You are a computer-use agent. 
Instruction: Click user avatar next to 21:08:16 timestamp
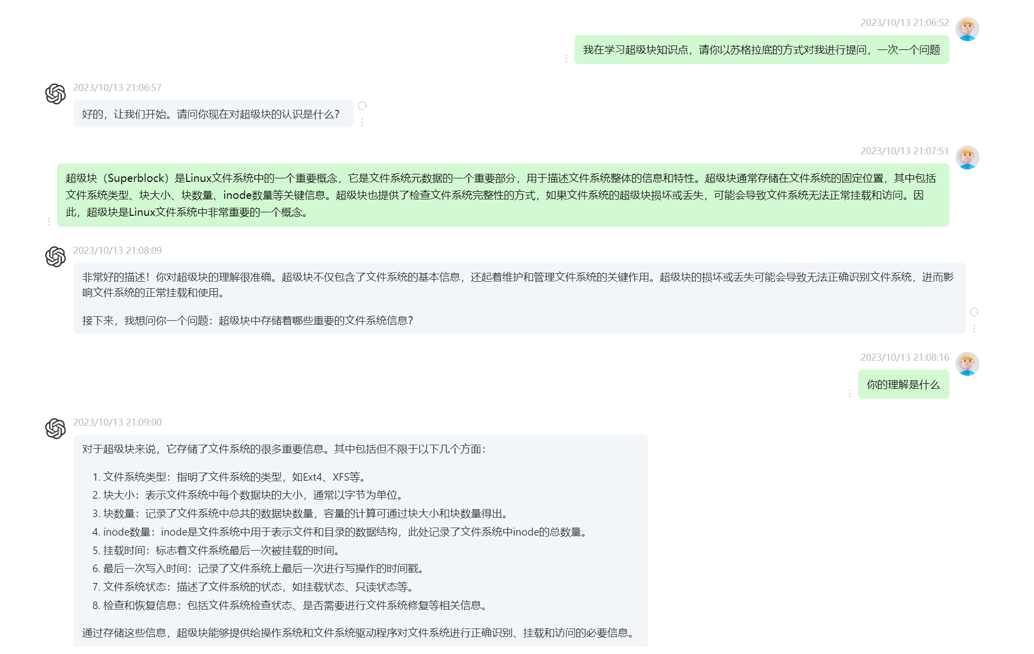967,364
